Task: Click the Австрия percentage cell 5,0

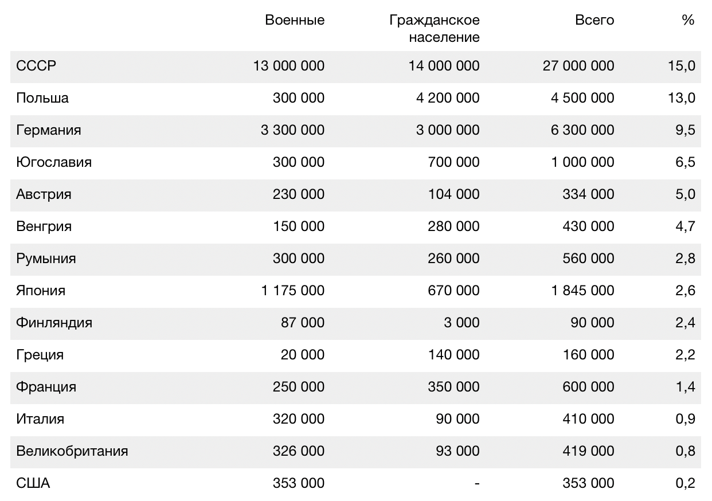Action: pos(685,194)
